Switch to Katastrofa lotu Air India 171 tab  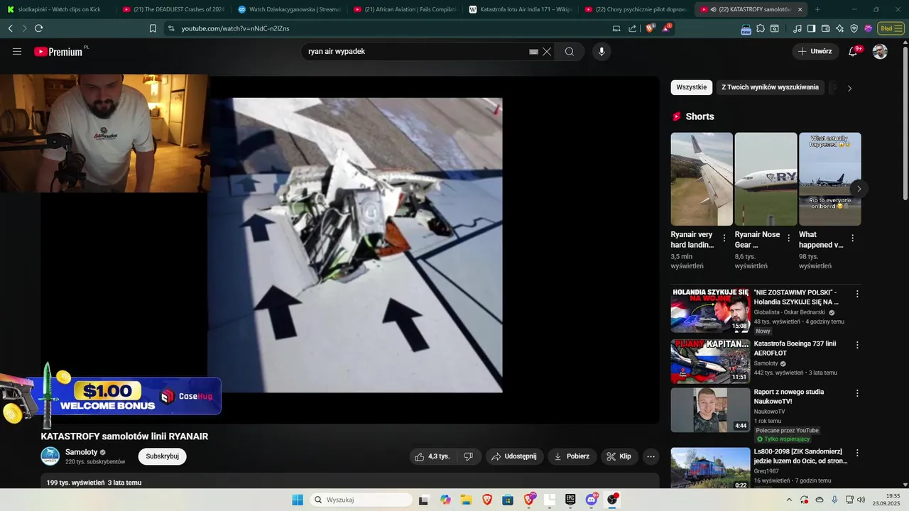(521, 10)
